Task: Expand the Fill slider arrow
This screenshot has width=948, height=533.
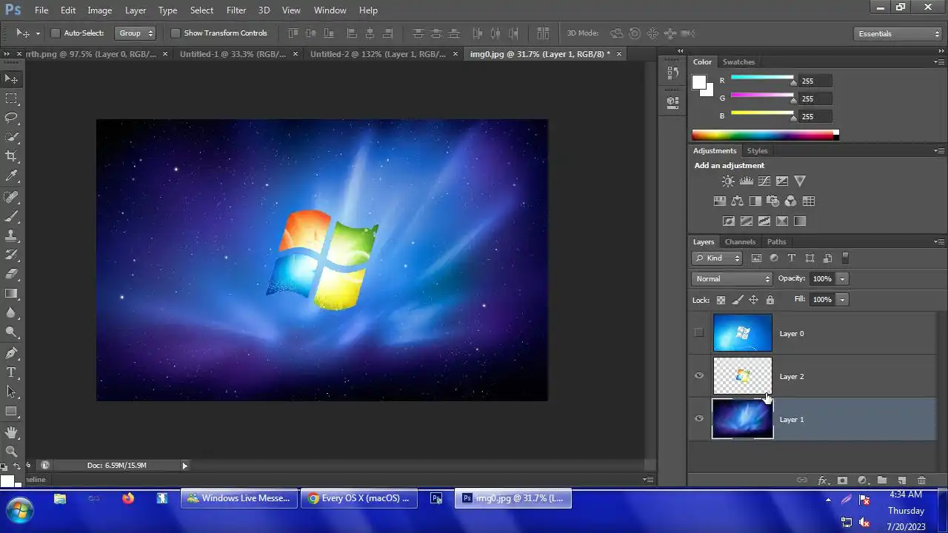Action: (843, 300)
